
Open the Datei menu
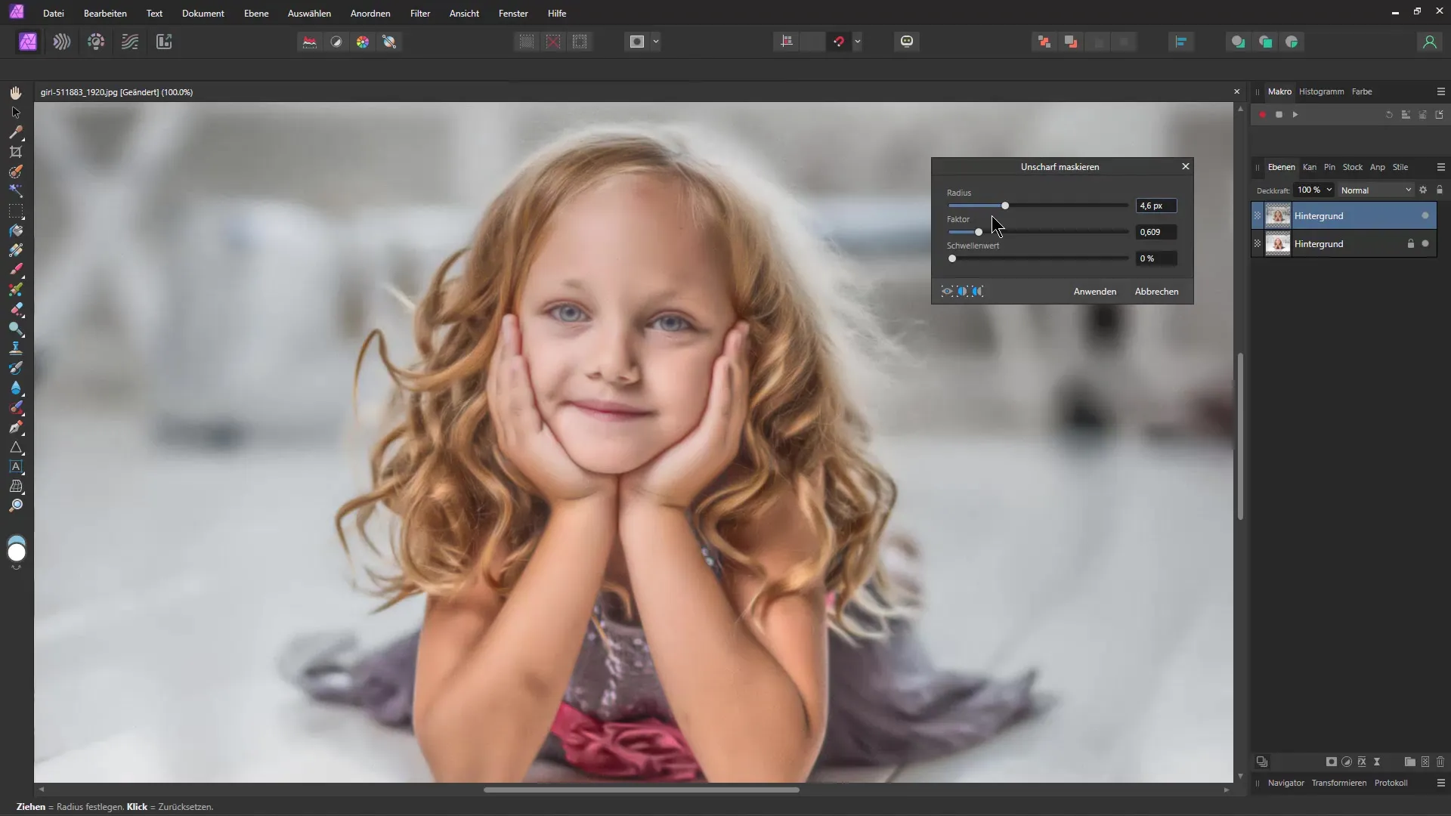tap(54, 14)
